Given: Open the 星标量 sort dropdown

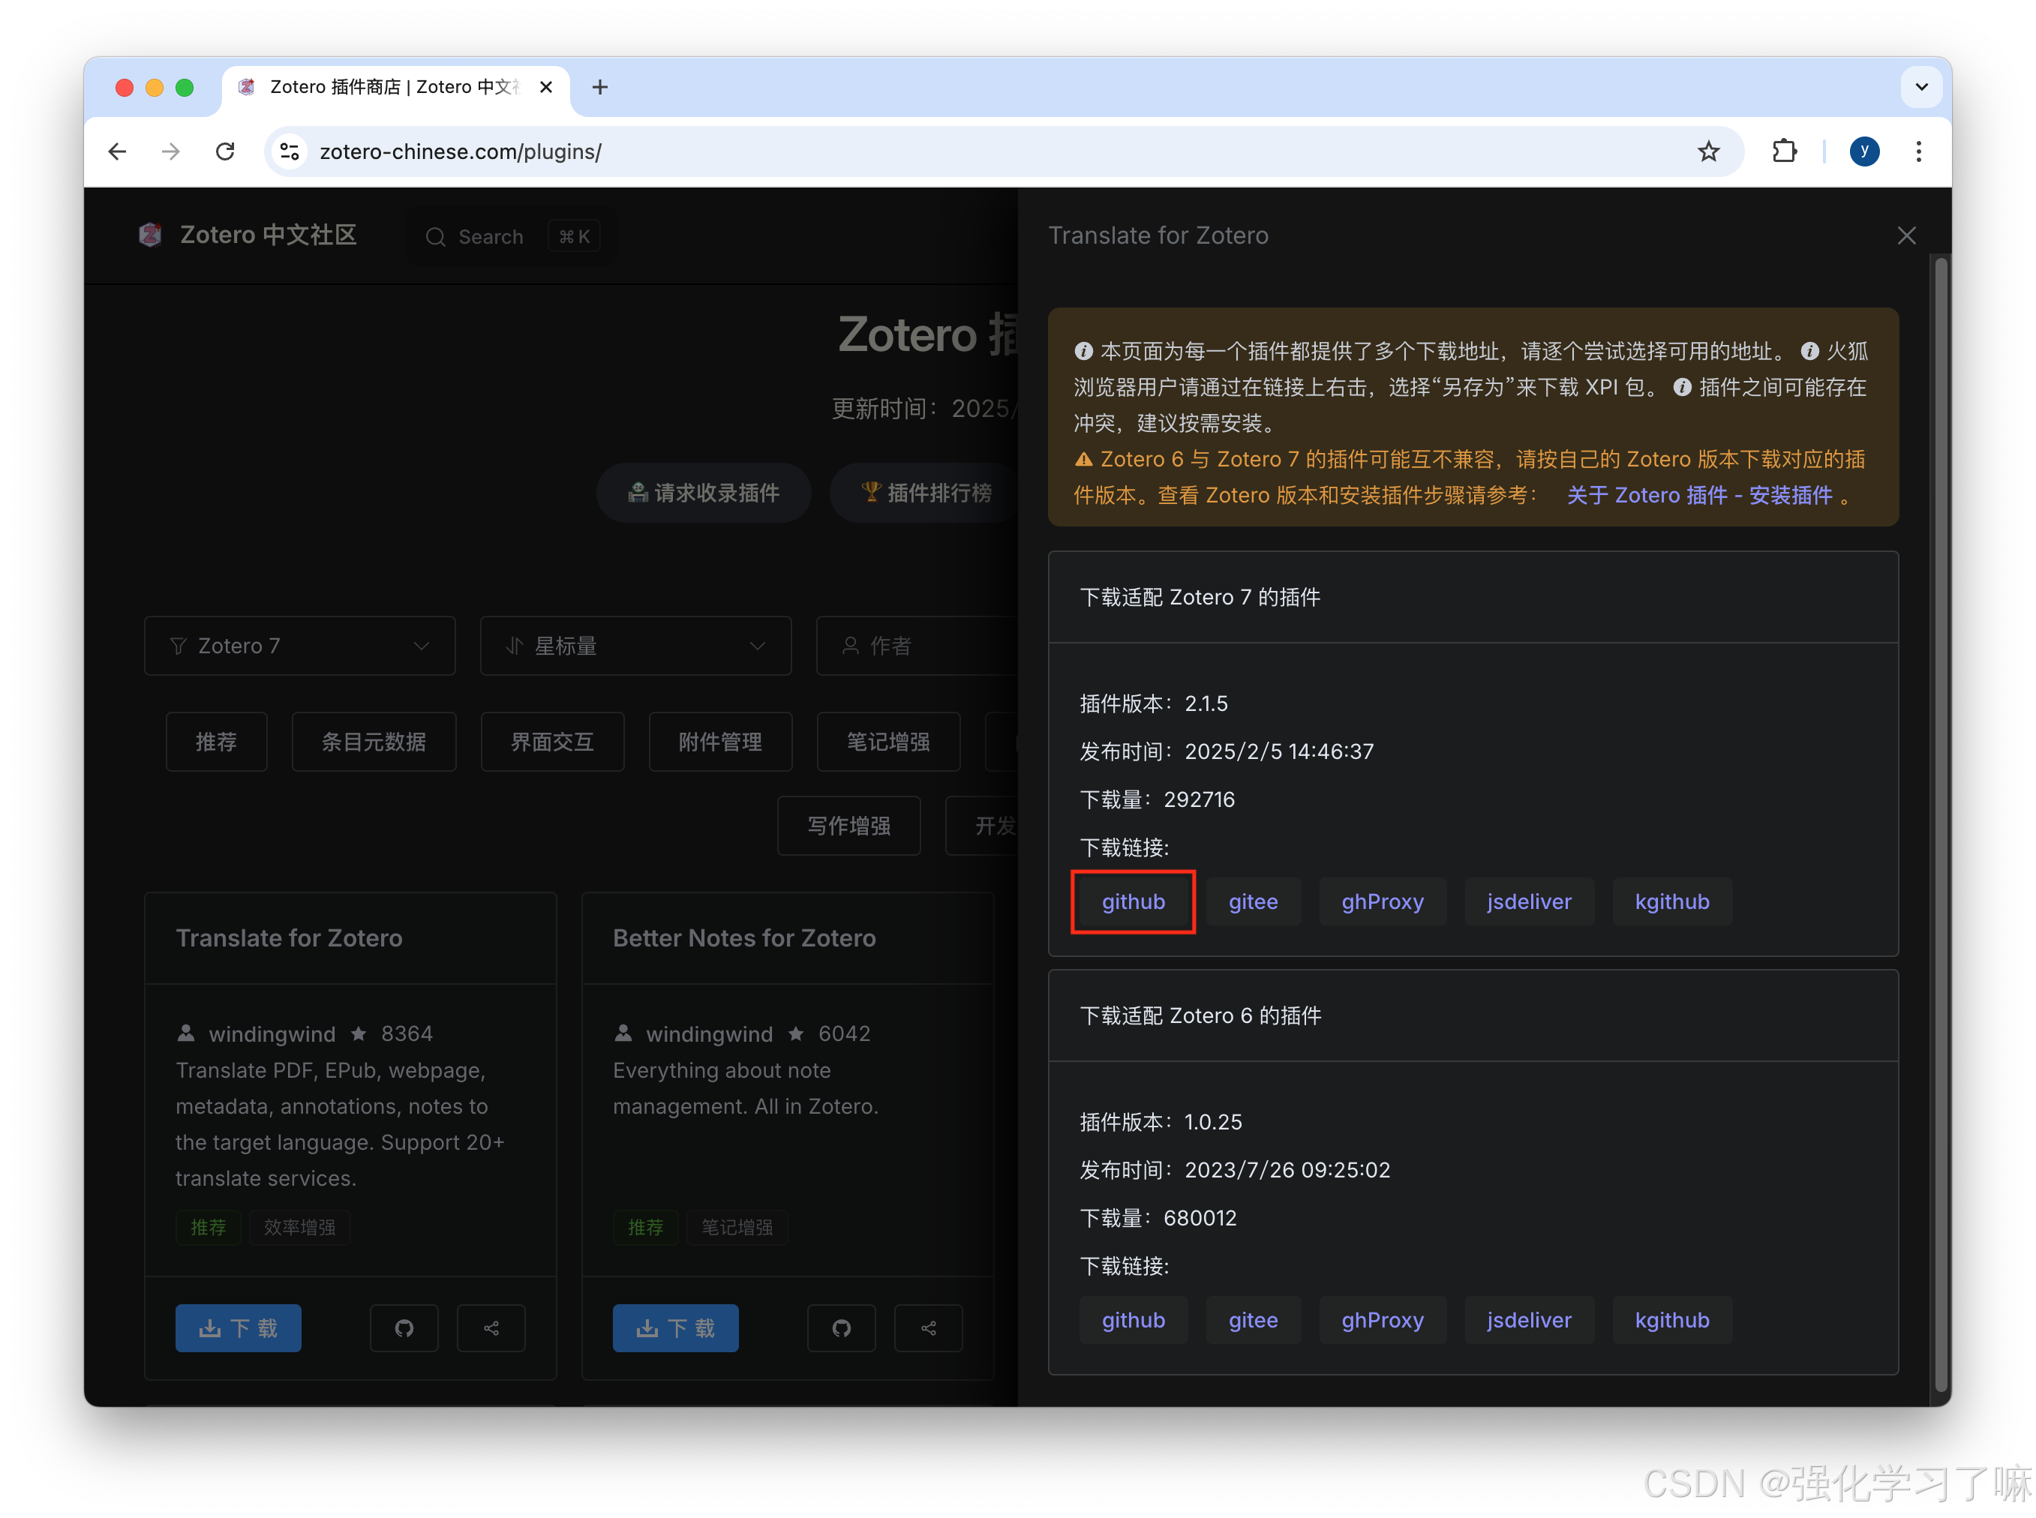Looking at the screenshot, I should [x=635, y=646].
